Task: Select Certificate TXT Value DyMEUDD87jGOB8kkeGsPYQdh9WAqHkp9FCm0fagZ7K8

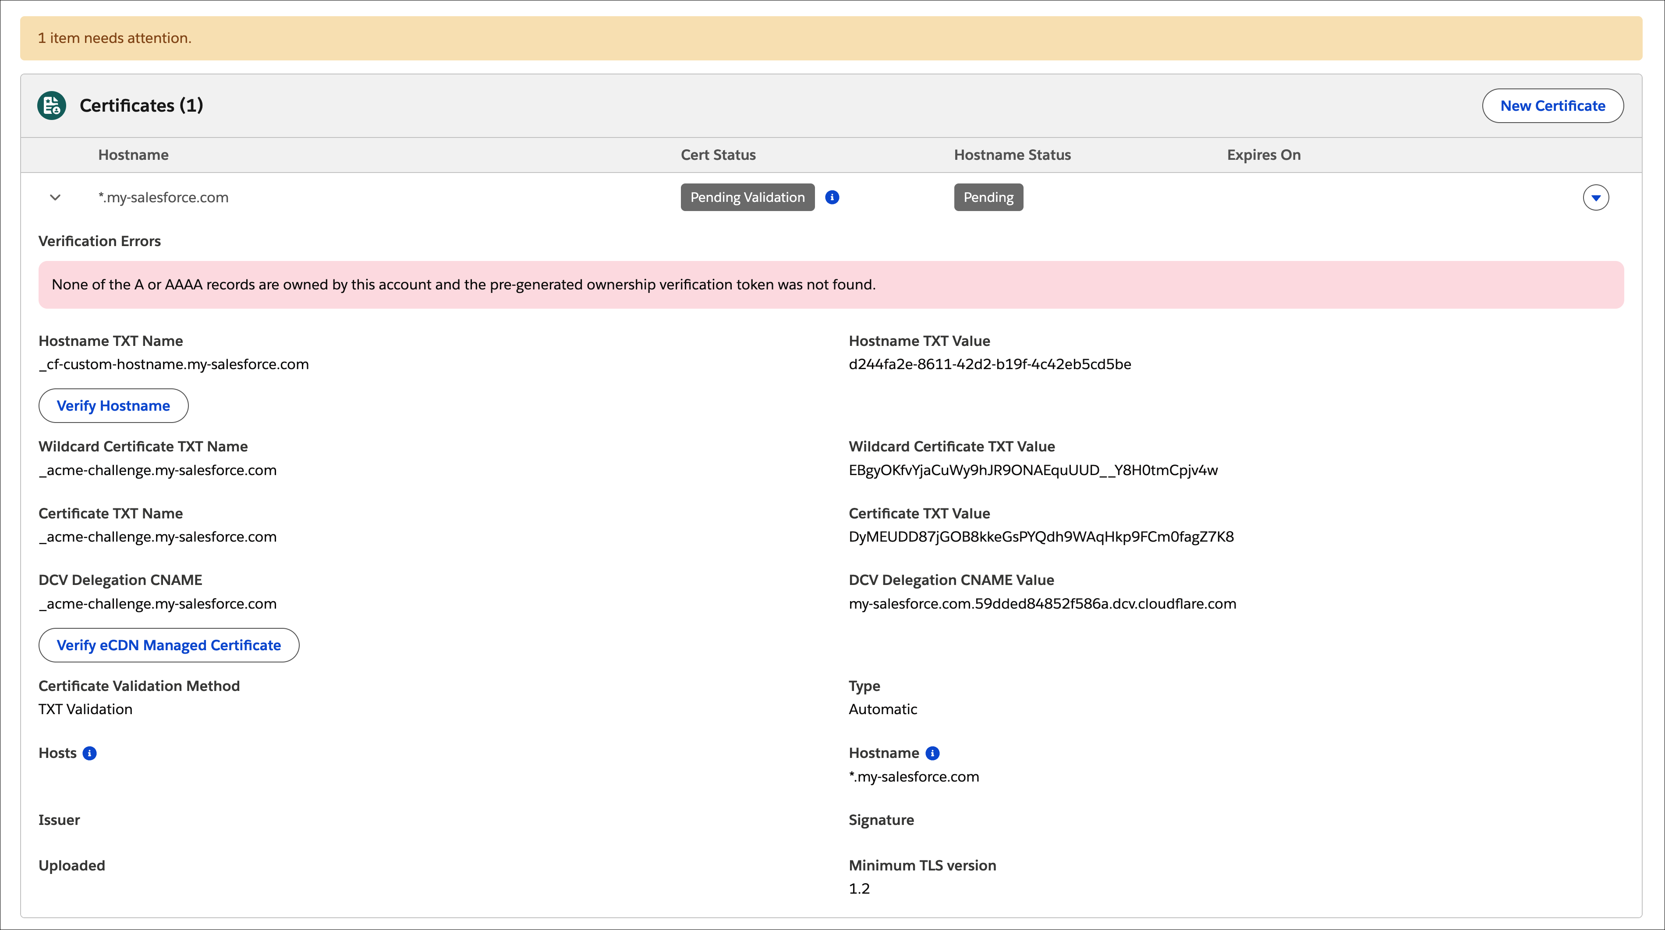Action: 1041,537
